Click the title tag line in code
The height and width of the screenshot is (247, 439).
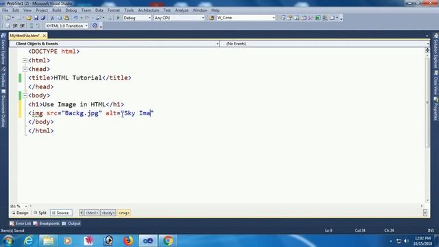tap(80, 78)
